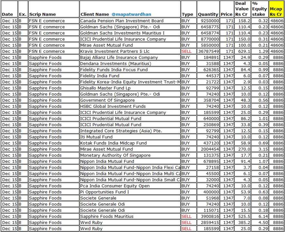The image size is (285, 232).
Task: Select deal value 158.2 cell
Action: pyautogui.click(x=242, y=21)
